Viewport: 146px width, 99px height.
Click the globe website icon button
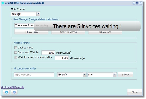(14, 92)
